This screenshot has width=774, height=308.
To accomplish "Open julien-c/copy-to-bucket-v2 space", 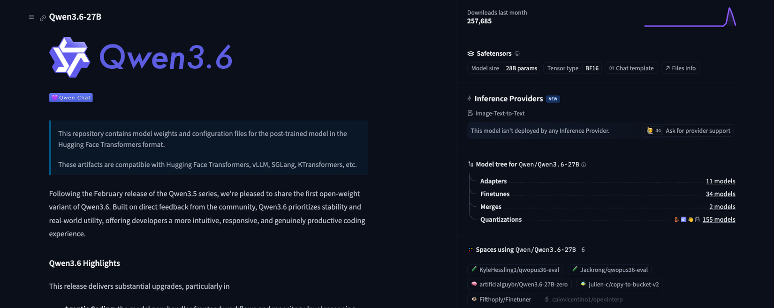I will pyautogui.click(x=619, y=285).
